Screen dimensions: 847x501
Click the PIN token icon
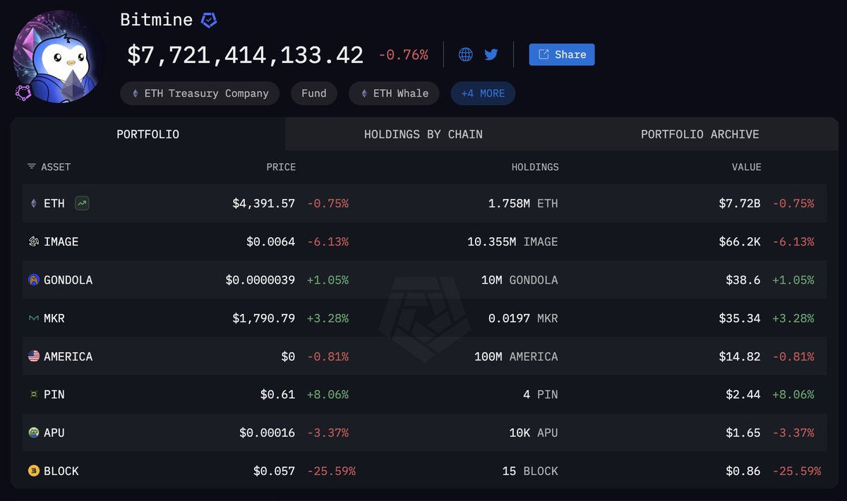(33, 394)
